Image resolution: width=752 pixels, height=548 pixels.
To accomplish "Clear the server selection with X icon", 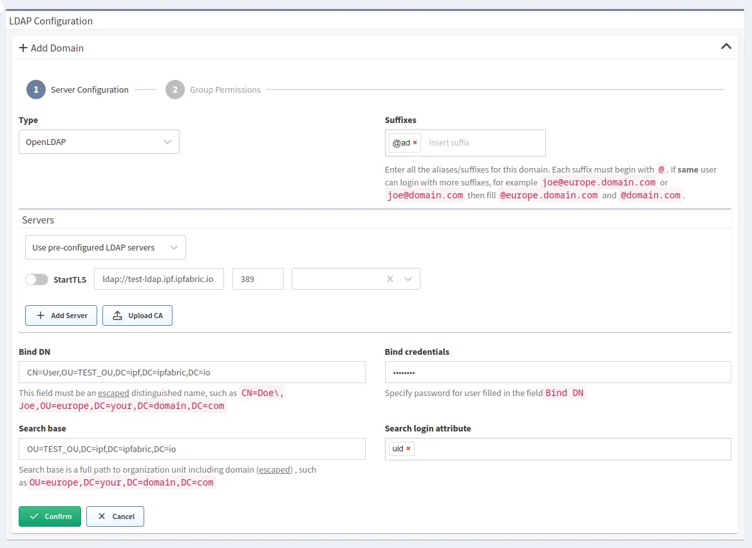I will (x=390, y=279).
